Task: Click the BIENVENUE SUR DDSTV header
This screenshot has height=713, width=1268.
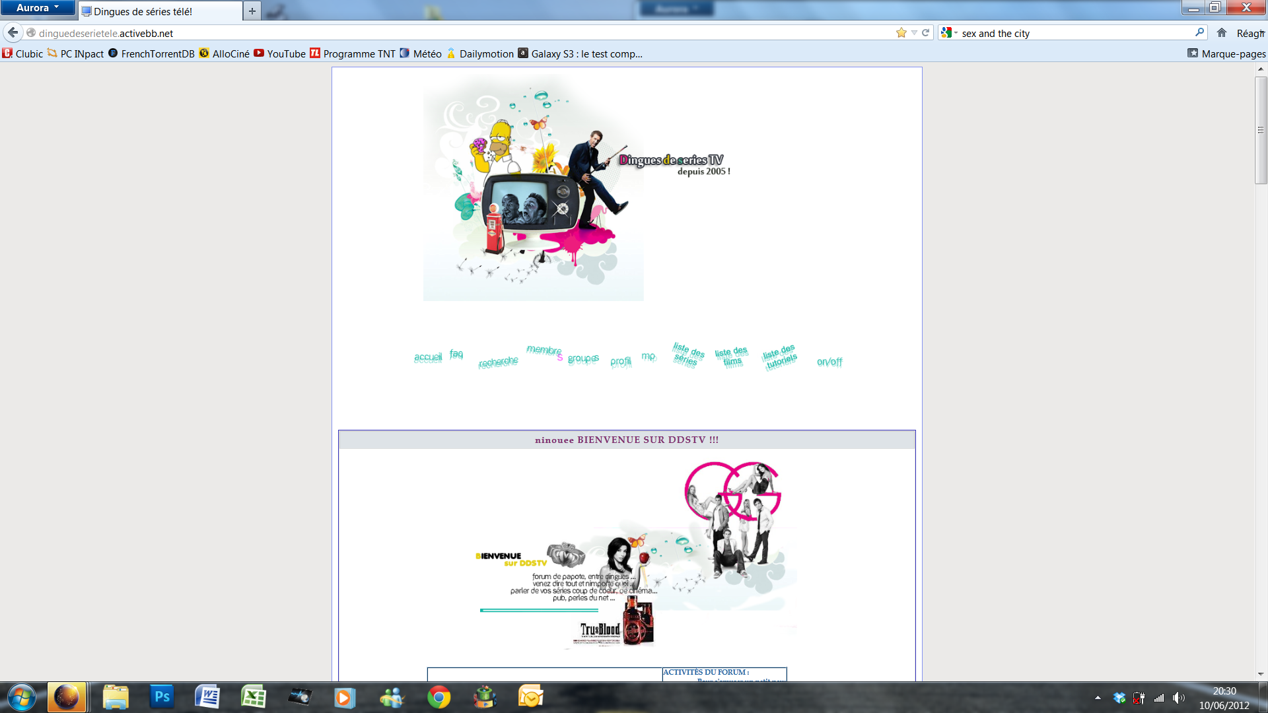Action: (x=627, y=440)
